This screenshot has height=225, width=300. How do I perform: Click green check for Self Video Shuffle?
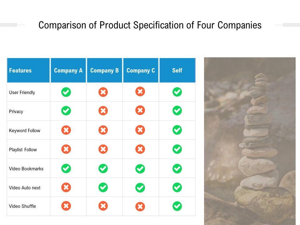click(x=177, y=206)
